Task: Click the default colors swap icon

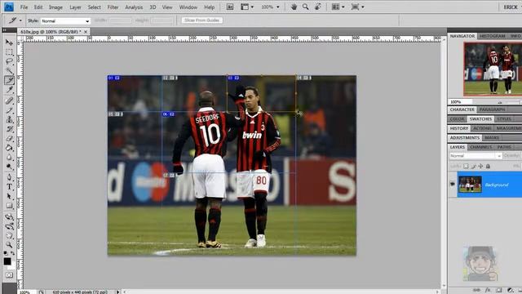Action: [x=12, y=253]
